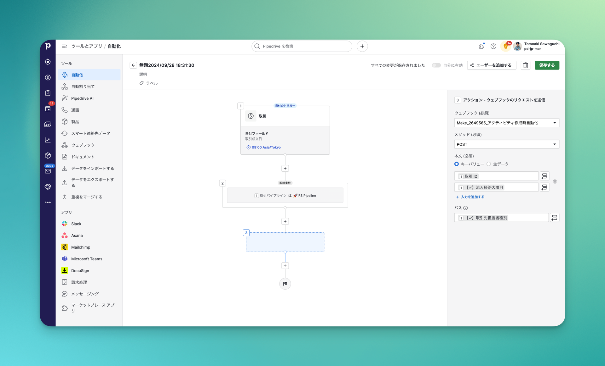The height and width of the screenshot is (366, 605).
Task: Delete automation with the trash icon
Action: point(525,65)
